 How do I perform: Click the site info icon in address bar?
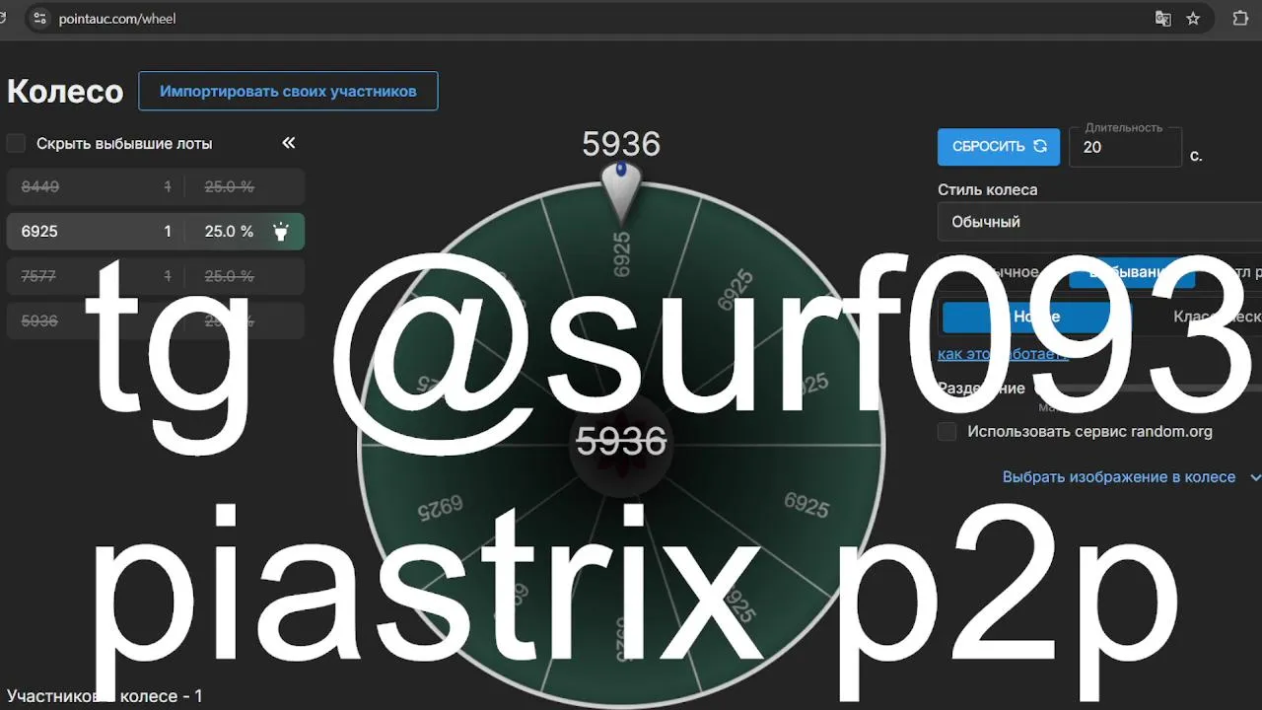(39, 18)
